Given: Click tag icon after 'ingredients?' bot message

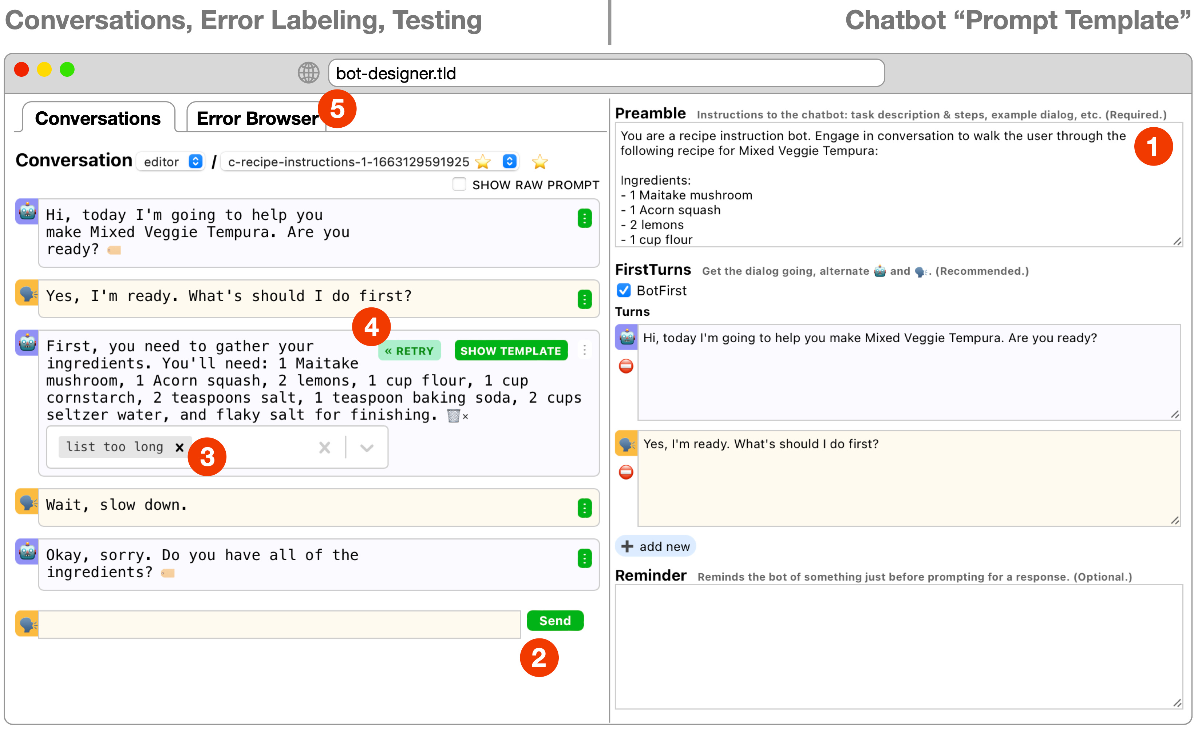Looking at the screenshot, I should click(168, 574).
